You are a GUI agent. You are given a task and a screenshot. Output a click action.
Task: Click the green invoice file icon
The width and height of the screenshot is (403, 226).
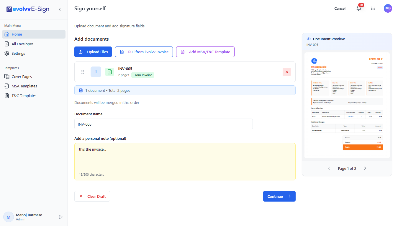coord(109,72)
